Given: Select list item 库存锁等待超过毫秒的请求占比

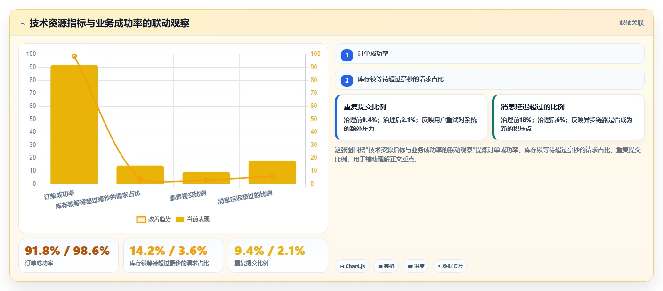Looking at the screenshot, I should tap(489, 79).
